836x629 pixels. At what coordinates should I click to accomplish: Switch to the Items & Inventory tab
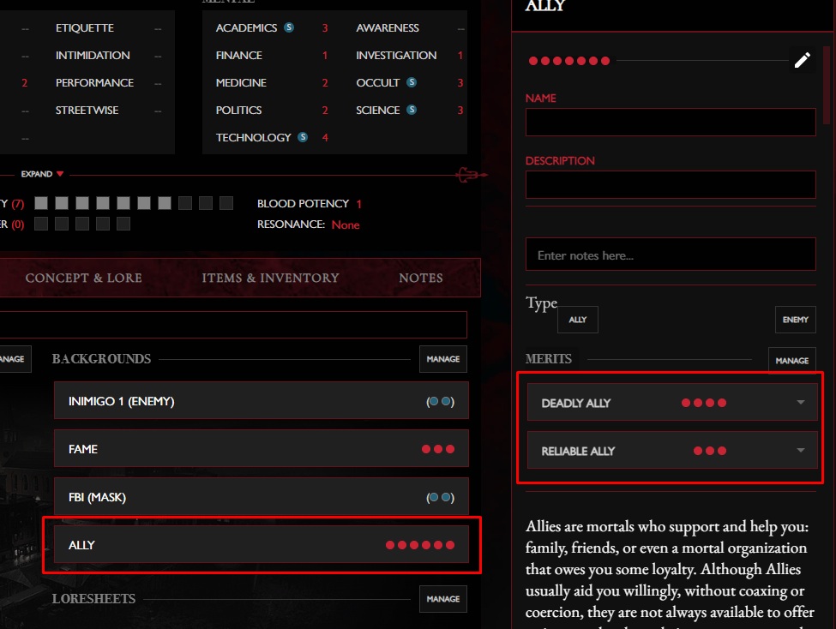point(270,279)
